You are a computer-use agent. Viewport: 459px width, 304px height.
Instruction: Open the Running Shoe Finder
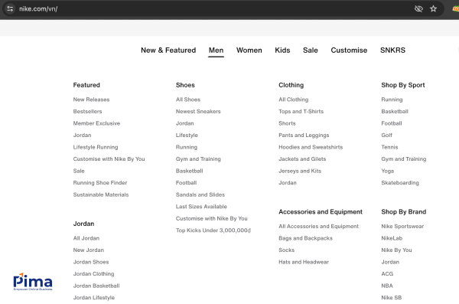click(x=100, y=183)
